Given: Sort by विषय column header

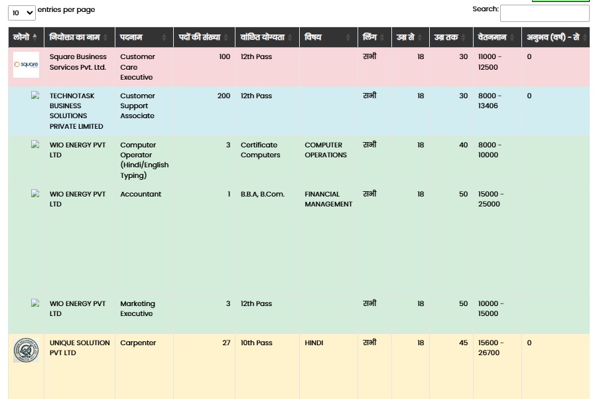Looking at the screenshot, I should [x=328, y=37].
